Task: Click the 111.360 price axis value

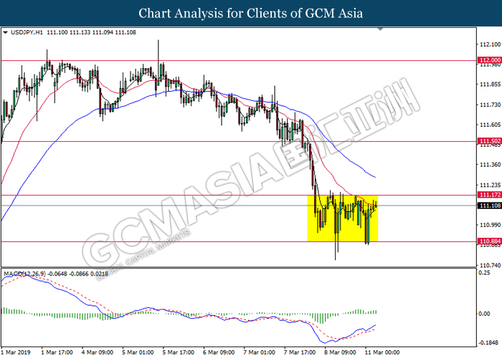Action: 490,165
